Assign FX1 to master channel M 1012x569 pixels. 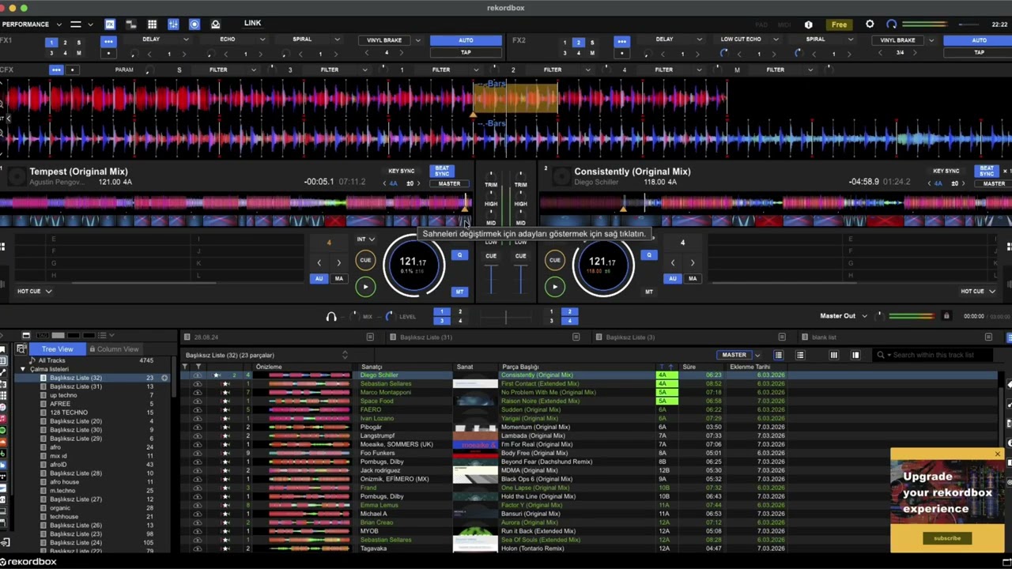coord(78,53)
